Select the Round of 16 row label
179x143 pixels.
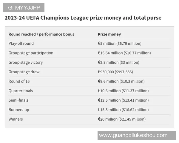pyautogui.click(x=19, y=81)
